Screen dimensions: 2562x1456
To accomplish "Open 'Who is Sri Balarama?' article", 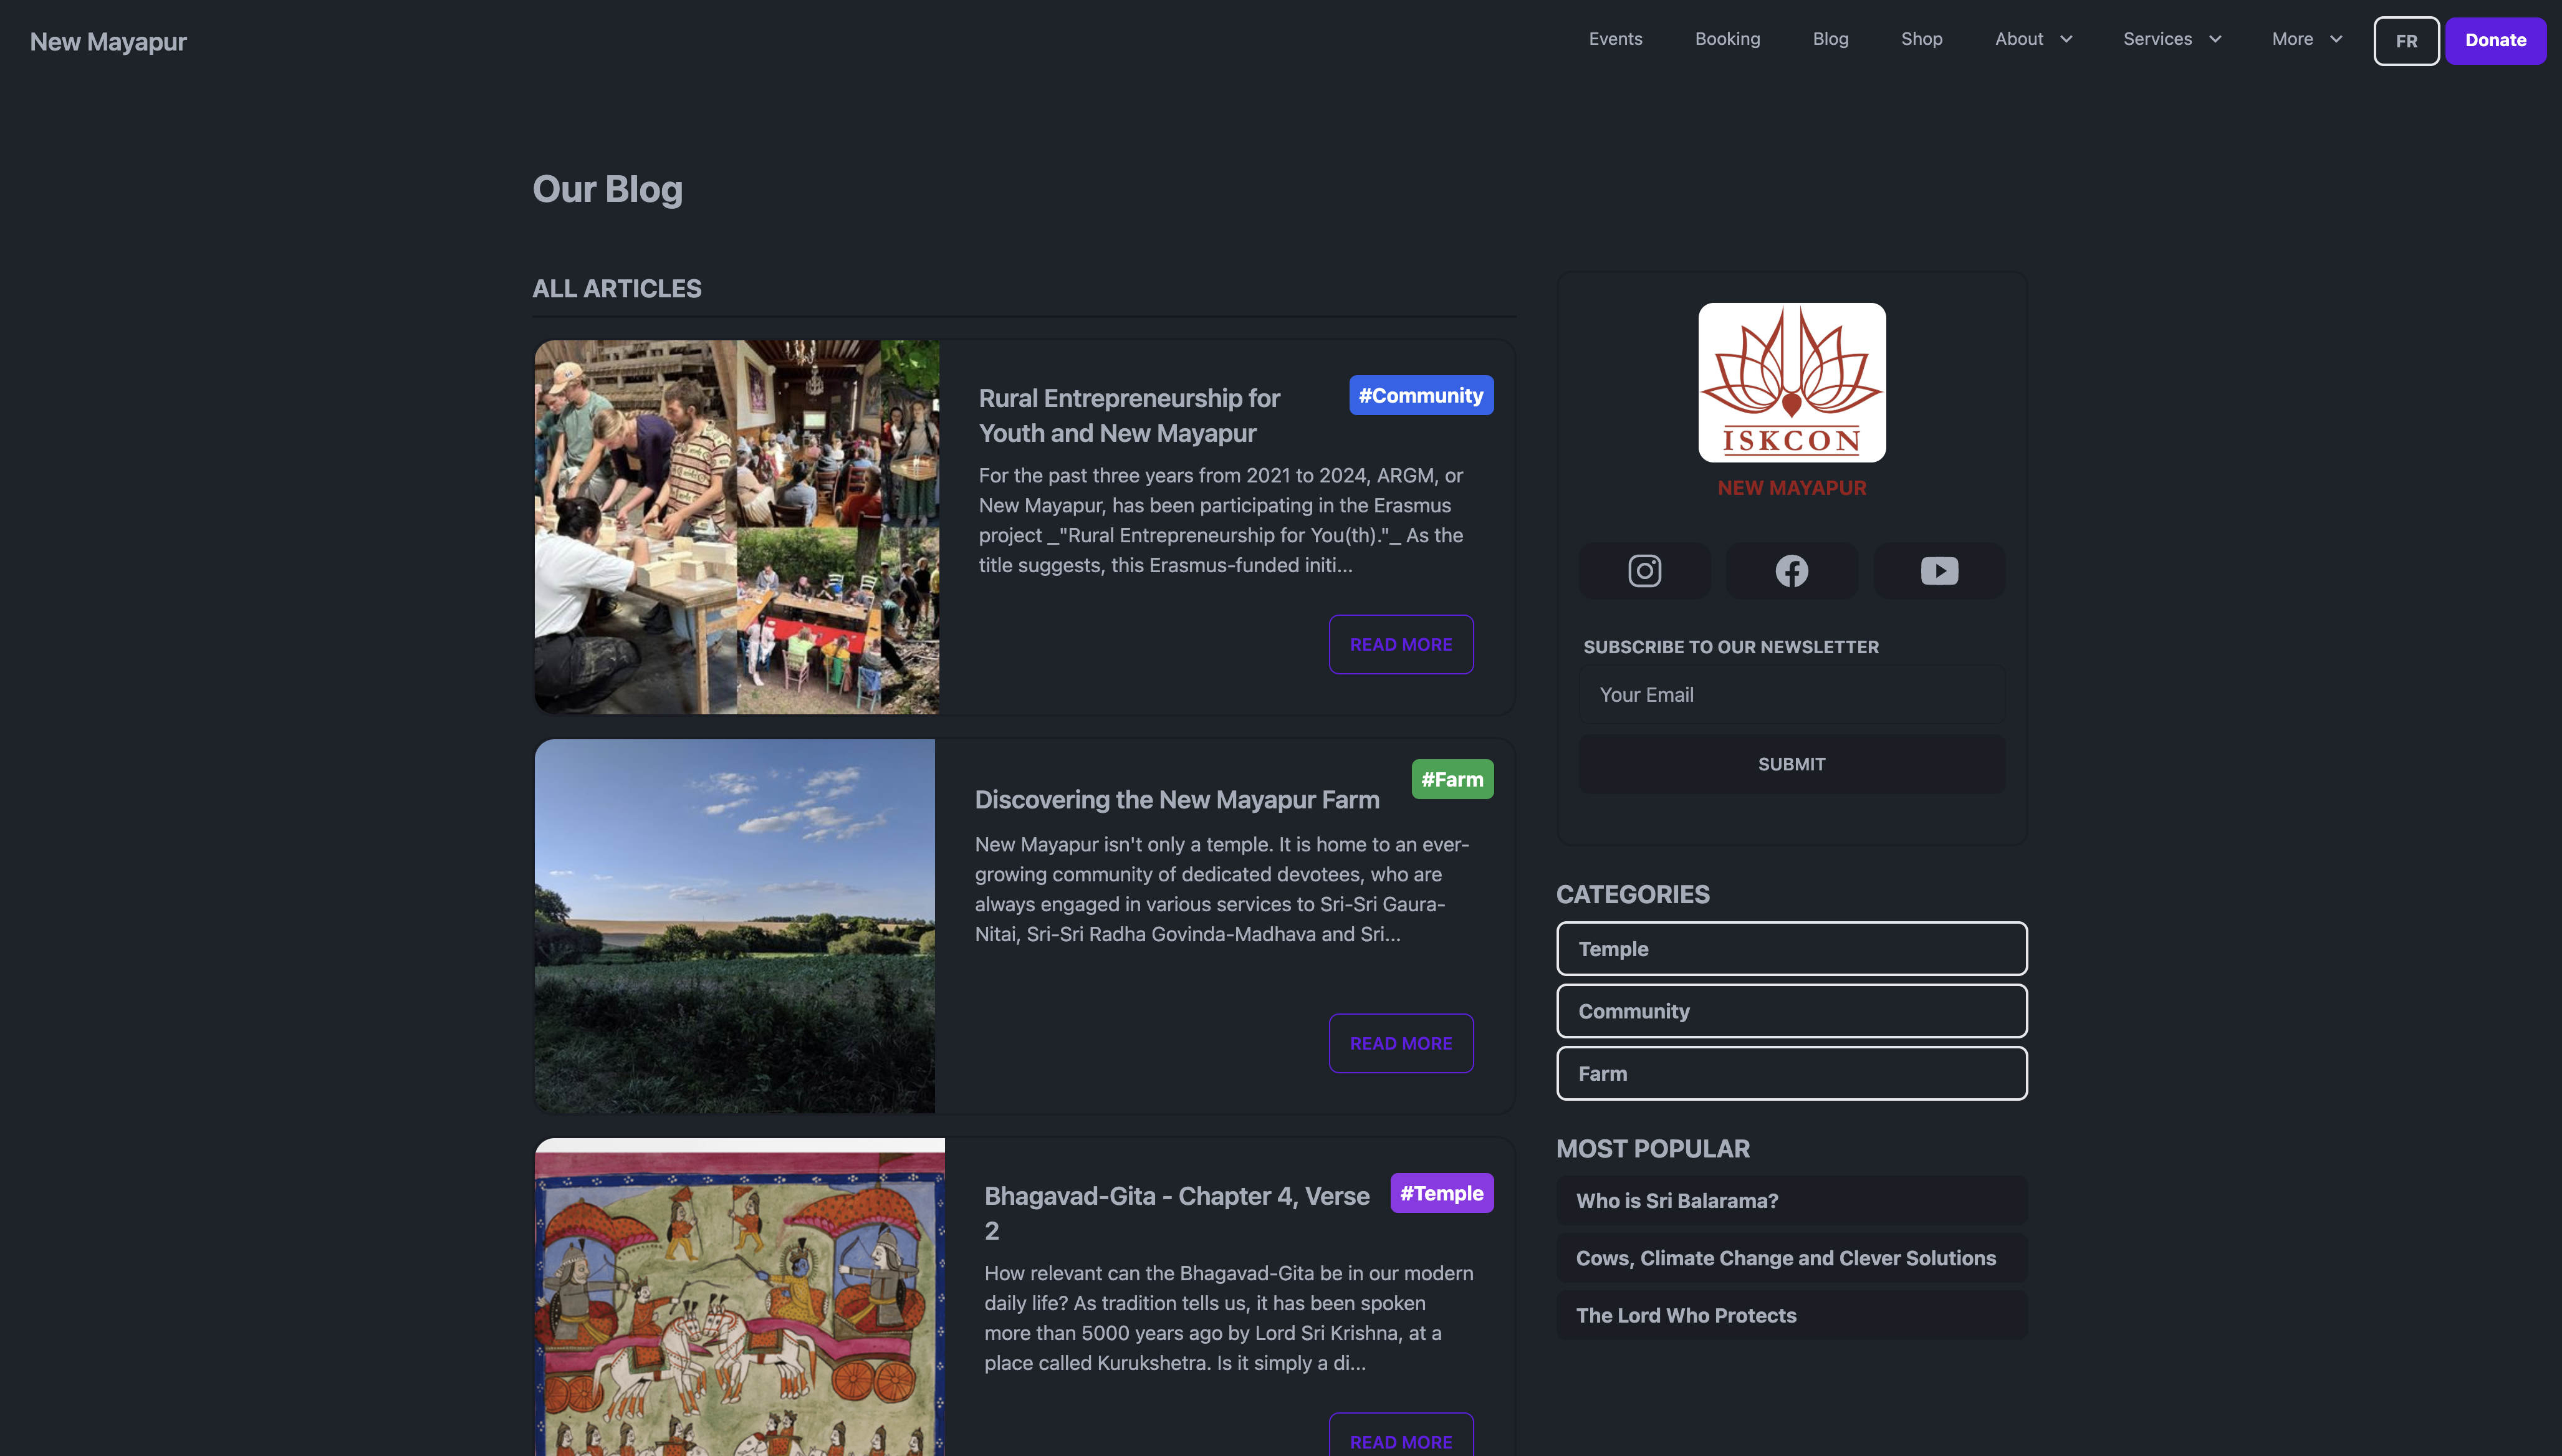I will click(1791, 1200).
